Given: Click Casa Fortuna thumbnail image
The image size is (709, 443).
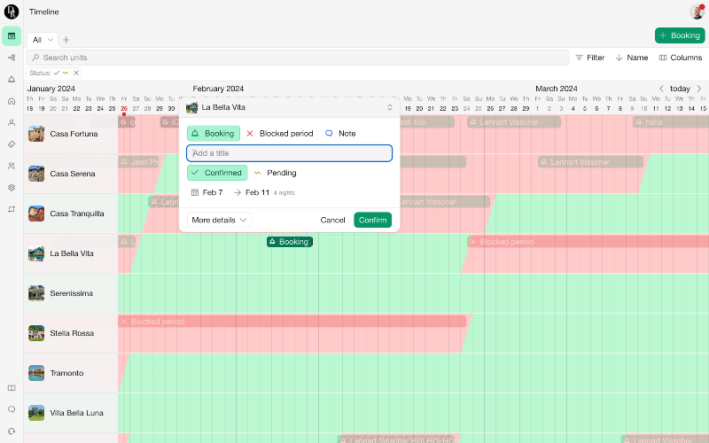Looking at the screenshot, I should coord(36,134).
